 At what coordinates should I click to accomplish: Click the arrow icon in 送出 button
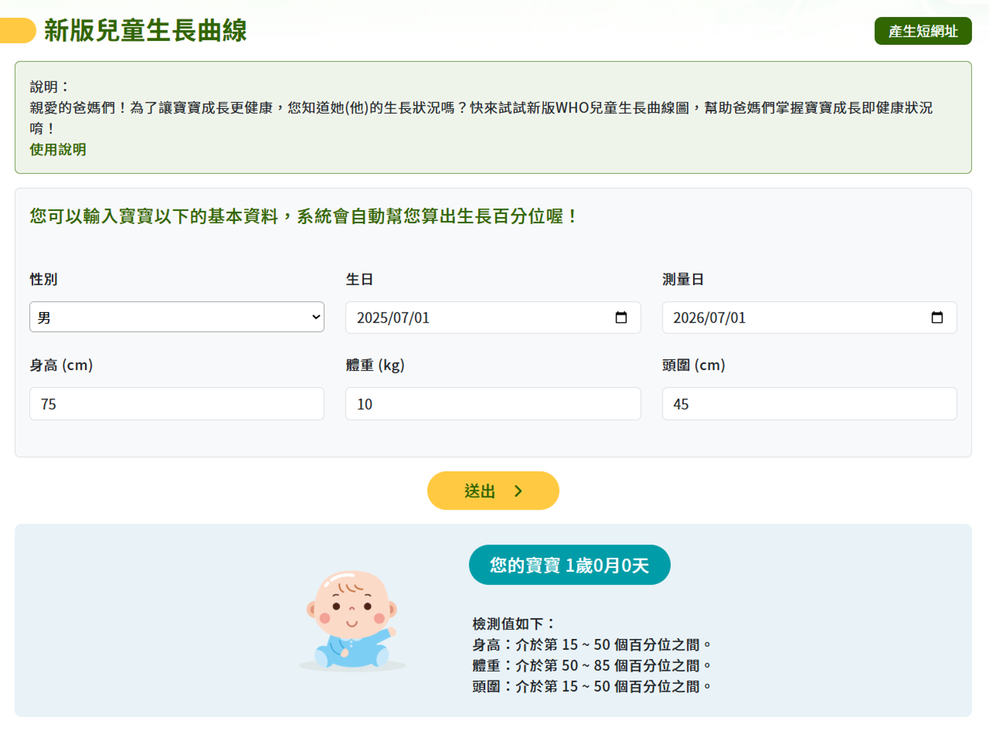518,491
